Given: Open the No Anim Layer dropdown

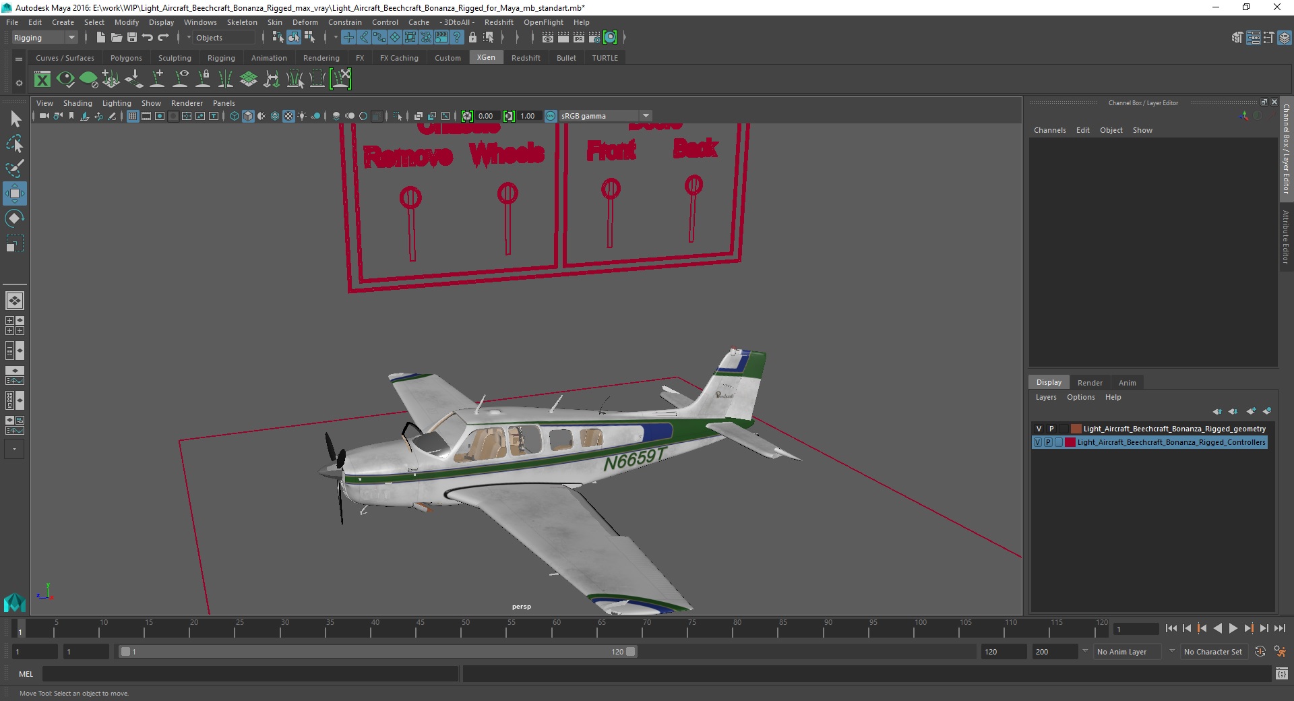Looking at the screenshot, I should click(1126, 652).
